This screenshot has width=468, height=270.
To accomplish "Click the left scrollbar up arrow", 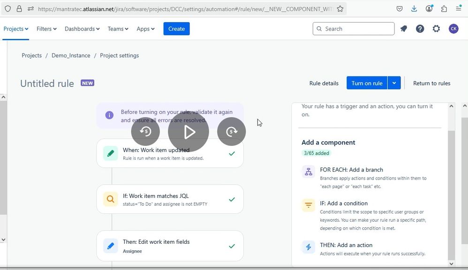I will click(x=3, y=97).
